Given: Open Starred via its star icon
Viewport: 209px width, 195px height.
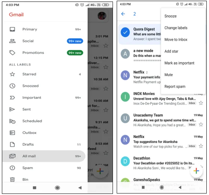Looking at the screenshot, I should click(12, 74).
